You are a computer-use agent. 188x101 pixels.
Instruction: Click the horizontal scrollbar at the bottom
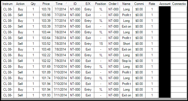coord(94,99)
